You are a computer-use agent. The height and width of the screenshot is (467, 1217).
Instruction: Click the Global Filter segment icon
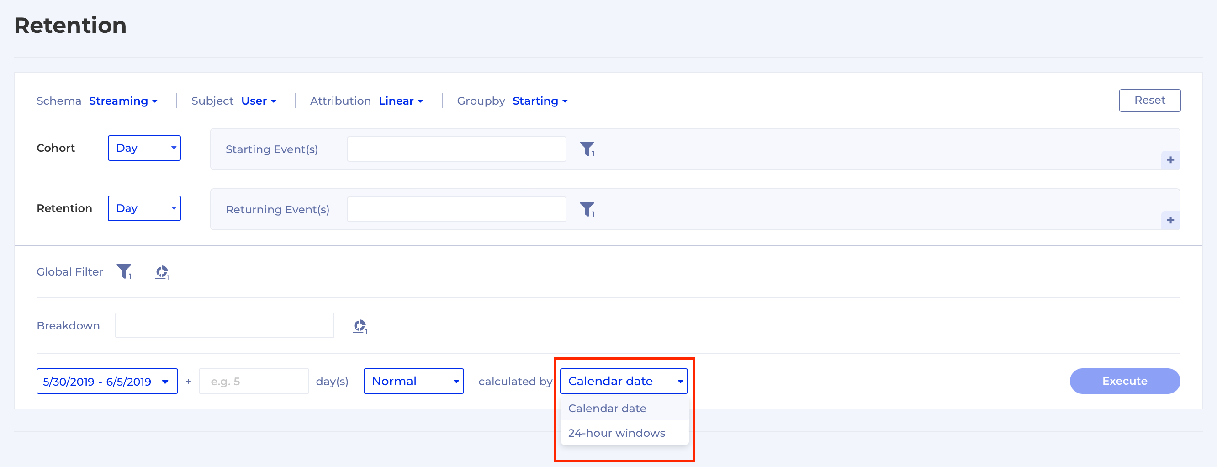pyautogui.click(x=162, y=272)
